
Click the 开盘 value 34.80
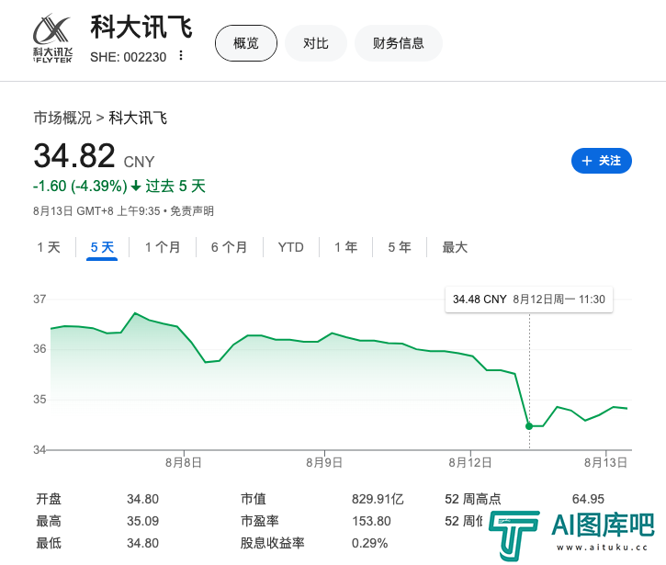coord(142,499)
